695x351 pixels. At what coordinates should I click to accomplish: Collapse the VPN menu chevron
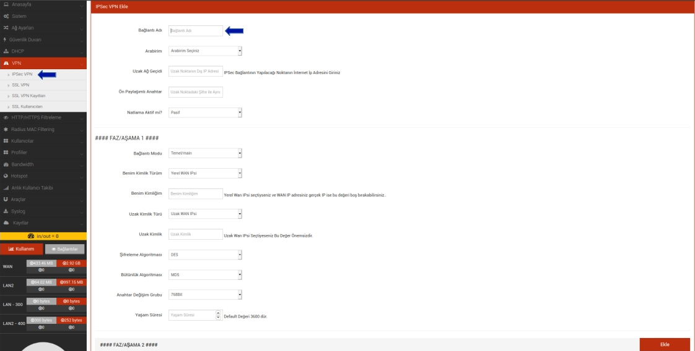tap(82, 63)
